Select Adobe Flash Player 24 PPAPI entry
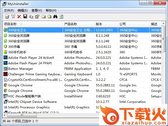This screenshot has width=168, height=126. tap(30, 63)
